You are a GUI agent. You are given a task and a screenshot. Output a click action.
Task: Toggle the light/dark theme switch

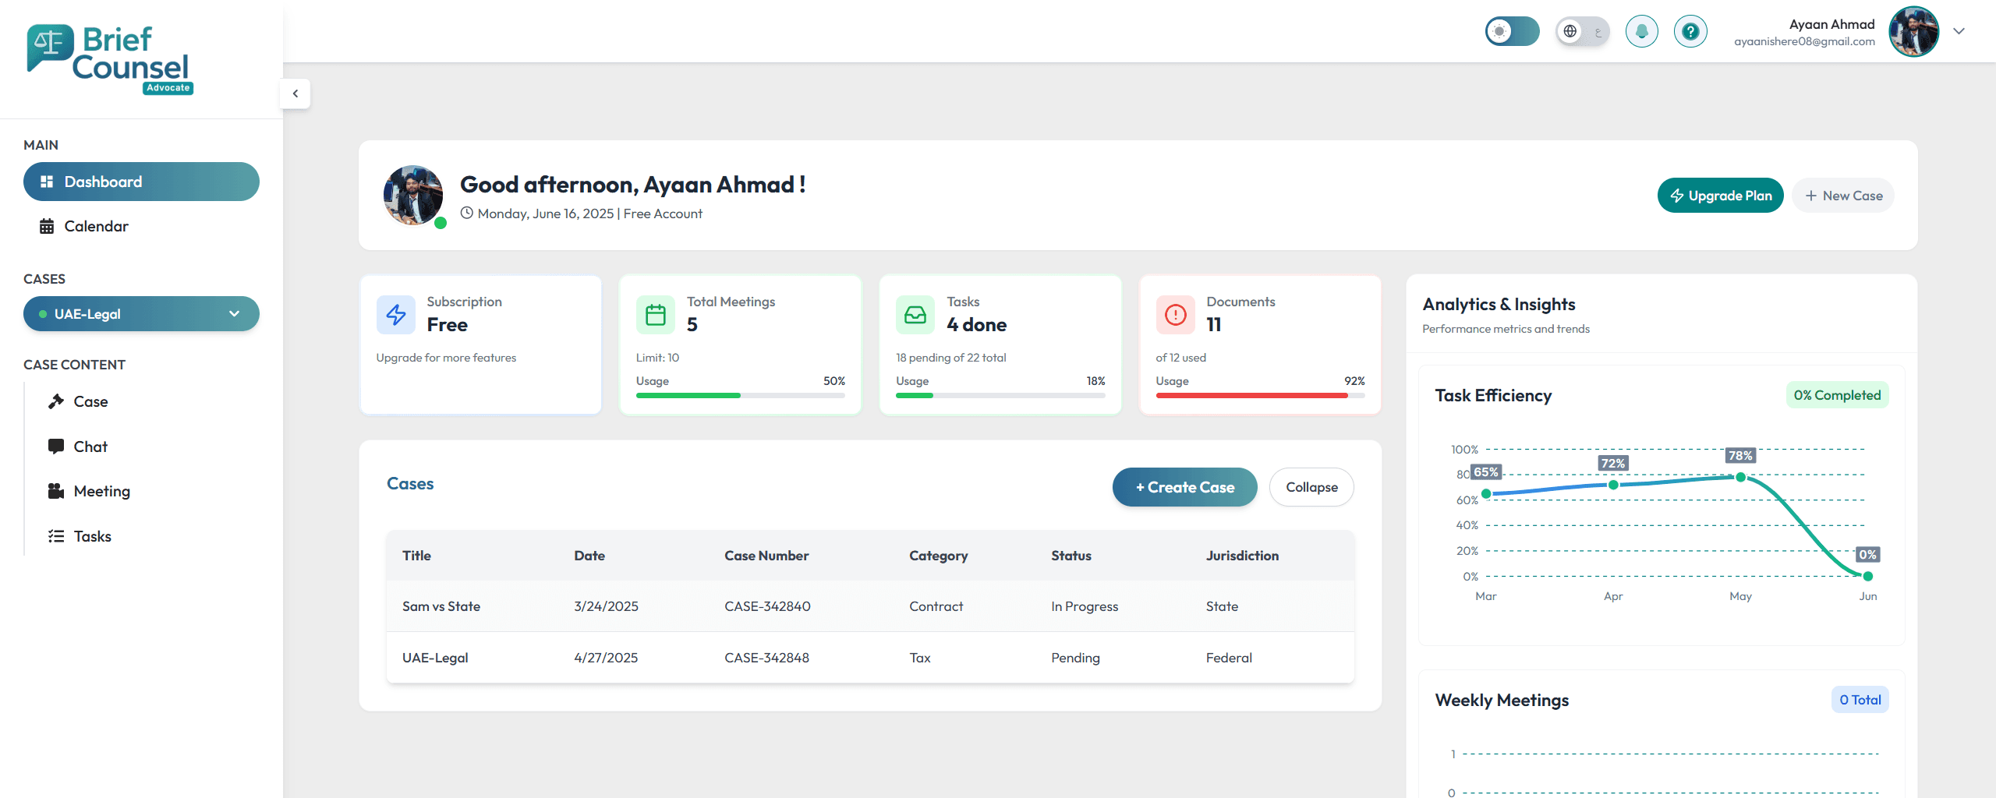(1512, 32)
